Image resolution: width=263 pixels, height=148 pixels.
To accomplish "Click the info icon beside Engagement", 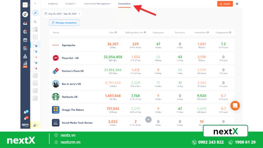I will click(x=230, y=33).
